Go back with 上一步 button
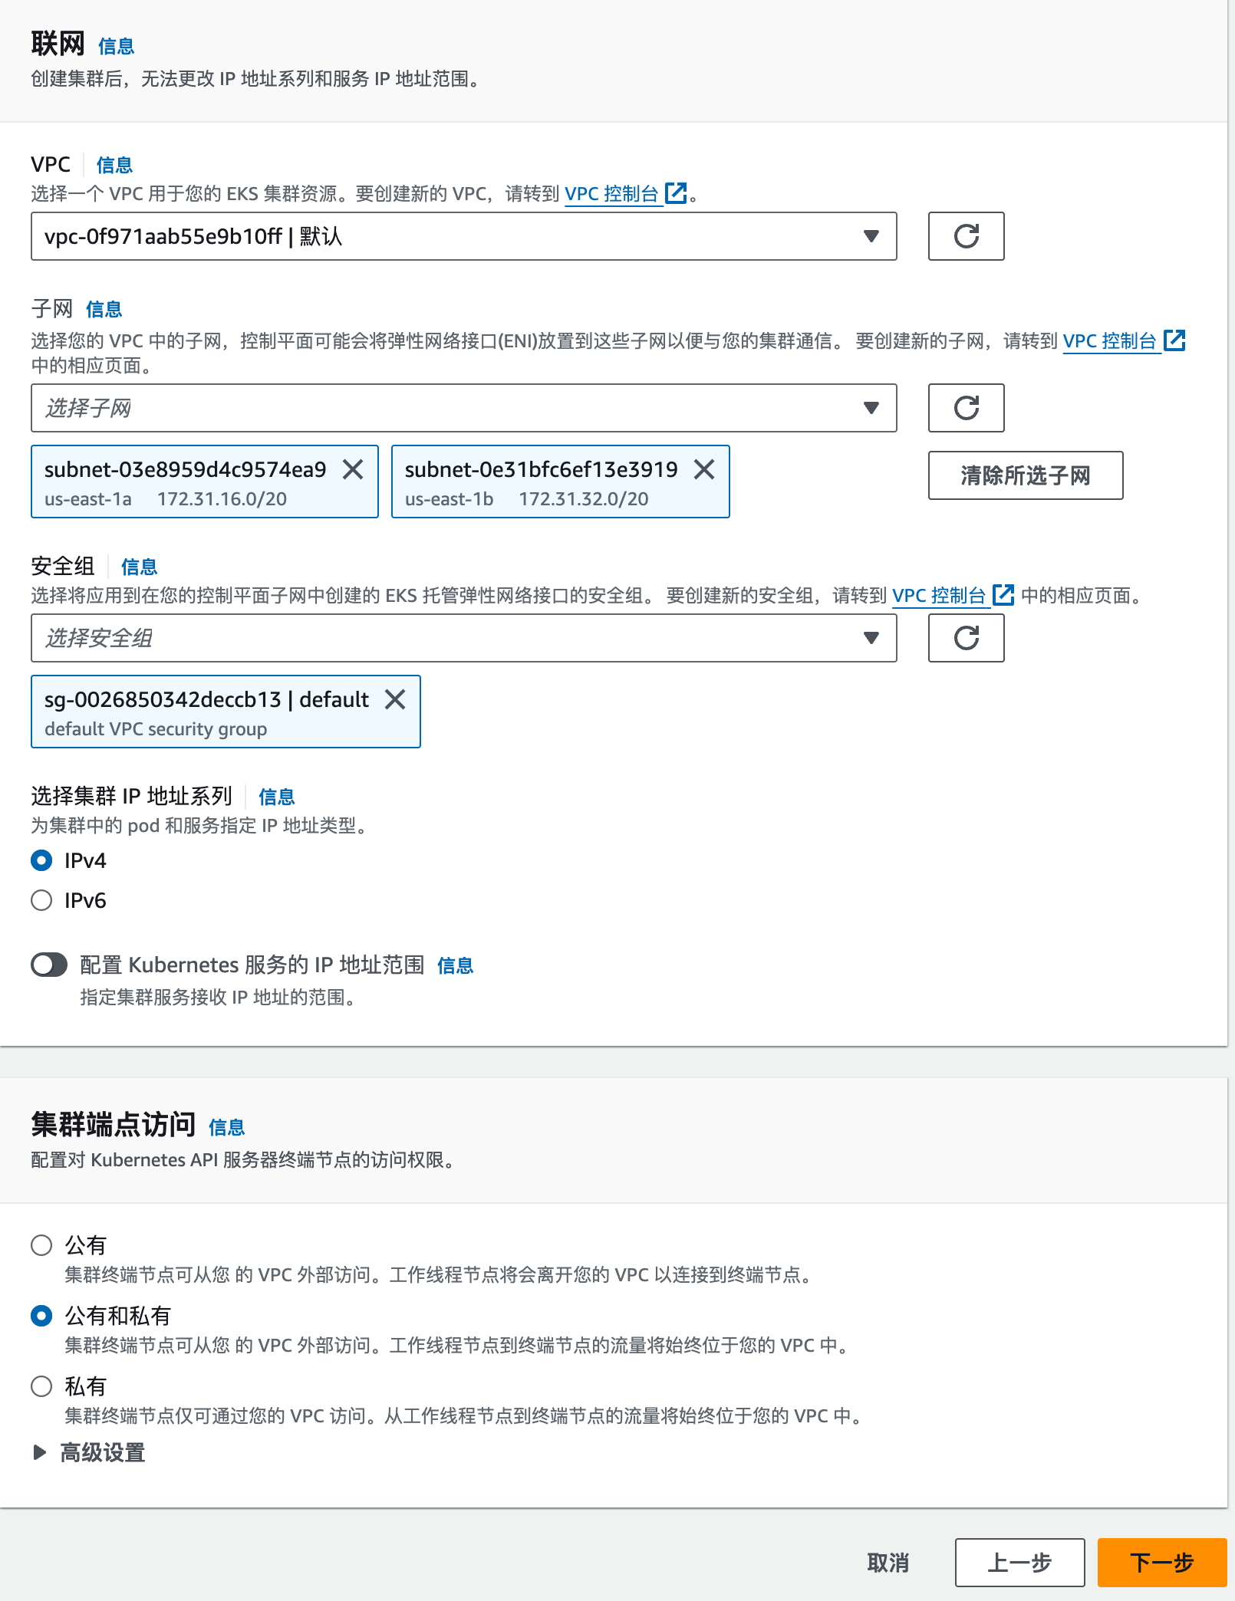This screenshot has height=1601, width=1235. point(1019,1563)
